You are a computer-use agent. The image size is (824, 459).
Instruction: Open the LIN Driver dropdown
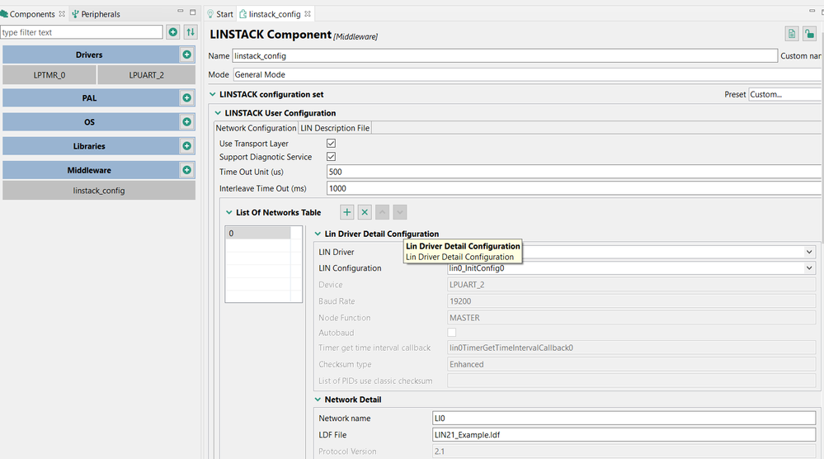pos(809,252)
